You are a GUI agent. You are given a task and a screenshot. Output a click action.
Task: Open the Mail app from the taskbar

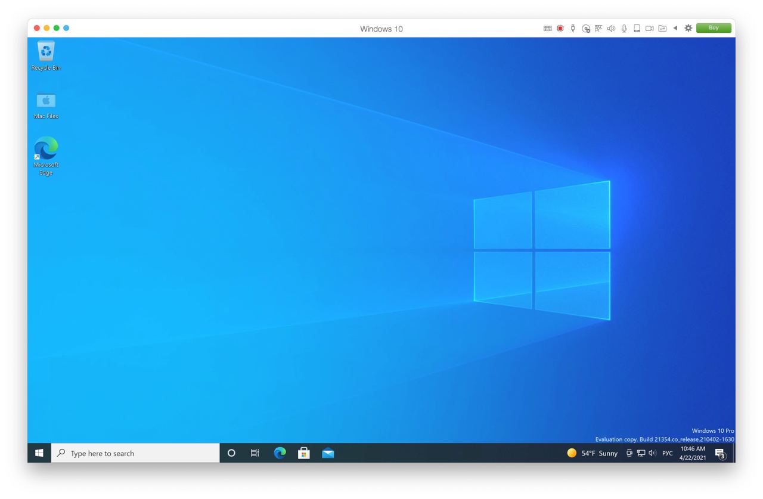click(328, 453)
